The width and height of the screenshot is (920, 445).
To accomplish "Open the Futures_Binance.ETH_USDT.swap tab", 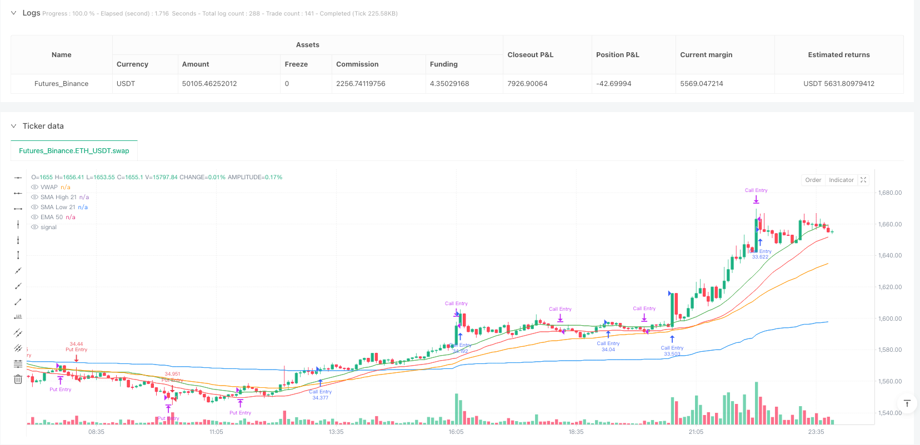I will click(74, 151).
